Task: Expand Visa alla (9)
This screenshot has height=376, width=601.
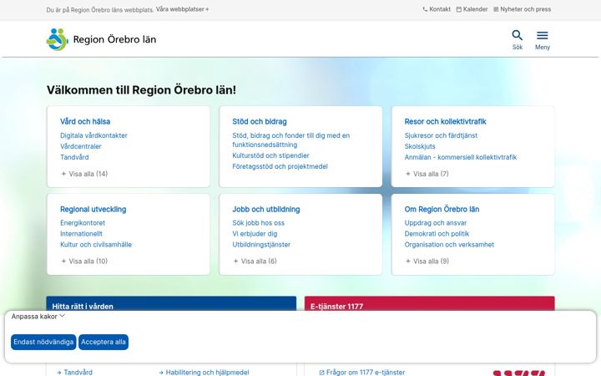Action: (427, 262)
